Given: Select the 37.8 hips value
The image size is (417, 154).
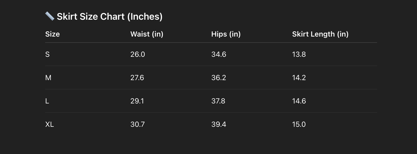Looking at the screenshot, I should pos(218,101).
